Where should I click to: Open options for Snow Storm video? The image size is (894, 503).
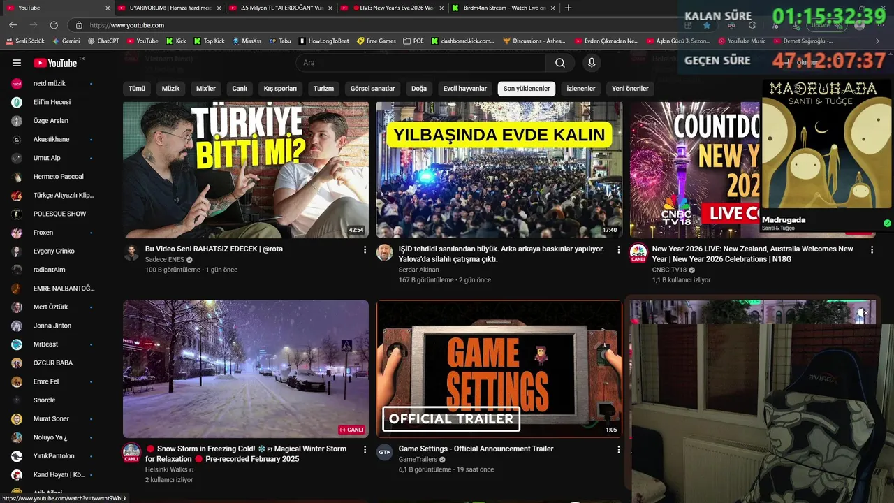[365, 450]
